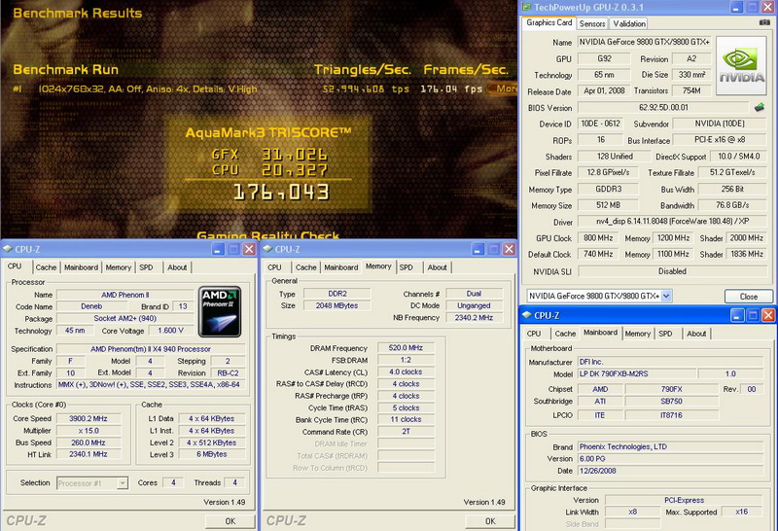778x531 pixels.
Task: Switch to the Validation tab in GPU-Z
Action: coord(628,23)
